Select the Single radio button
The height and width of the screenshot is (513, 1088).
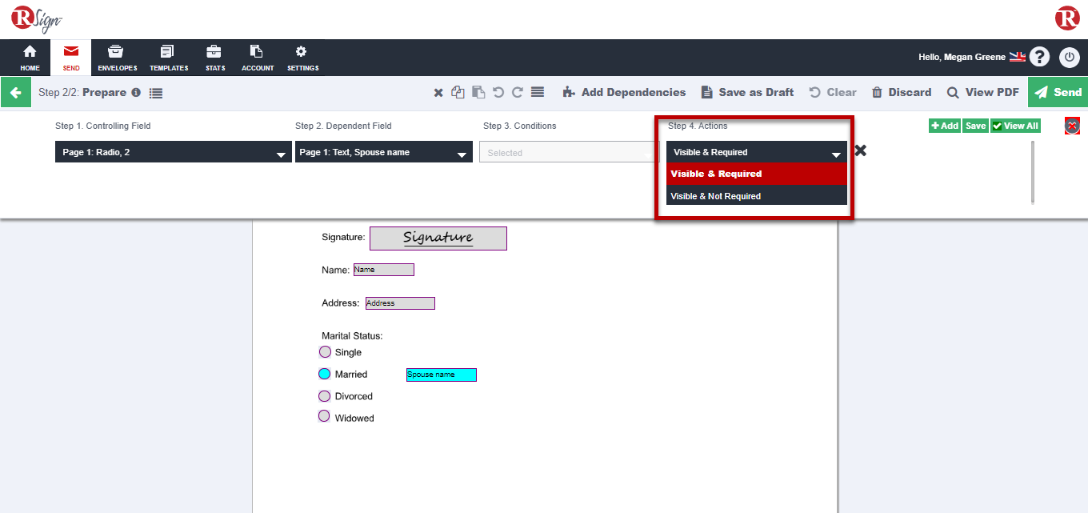point(325,352)
